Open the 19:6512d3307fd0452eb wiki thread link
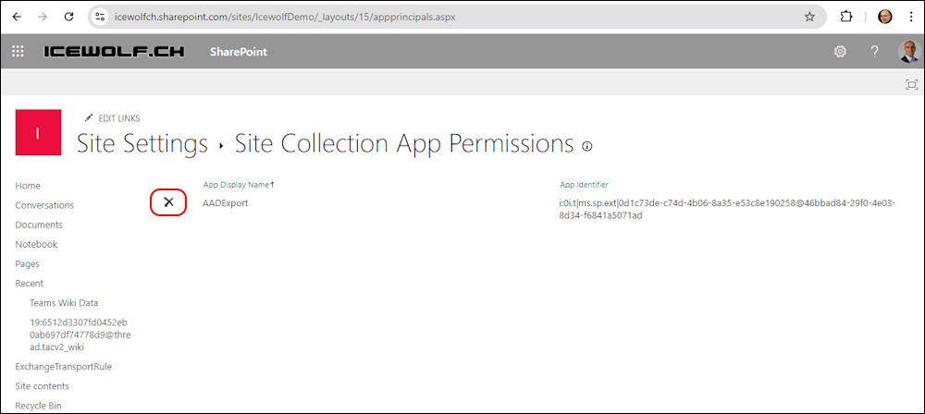This screenshot has height=414, width=925. (x=80, y=335)
